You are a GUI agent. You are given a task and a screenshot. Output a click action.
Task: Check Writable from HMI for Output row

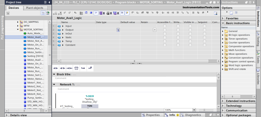click(x=178, y=30)
